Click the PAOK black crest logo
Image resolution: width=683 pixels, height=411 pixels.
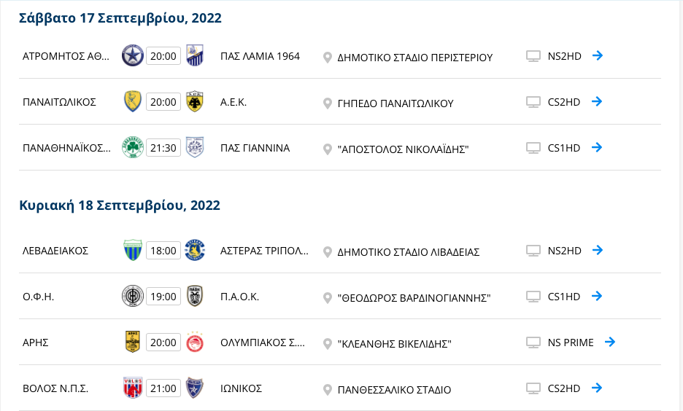pos(195,296)
